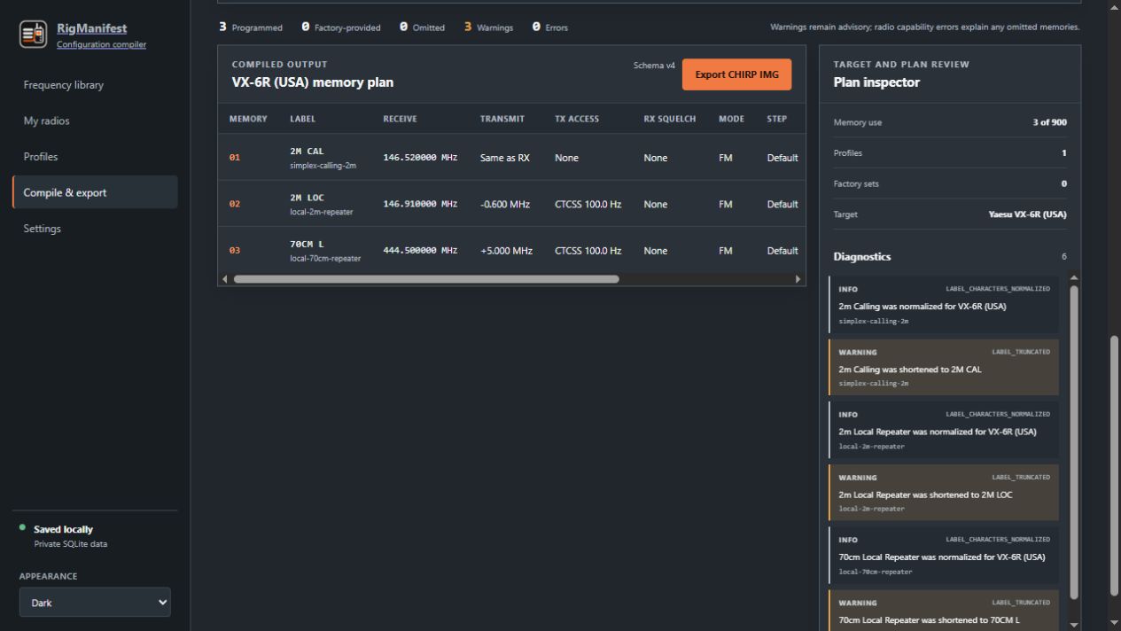Click the Same as RX transmit cell

point(505,158)
